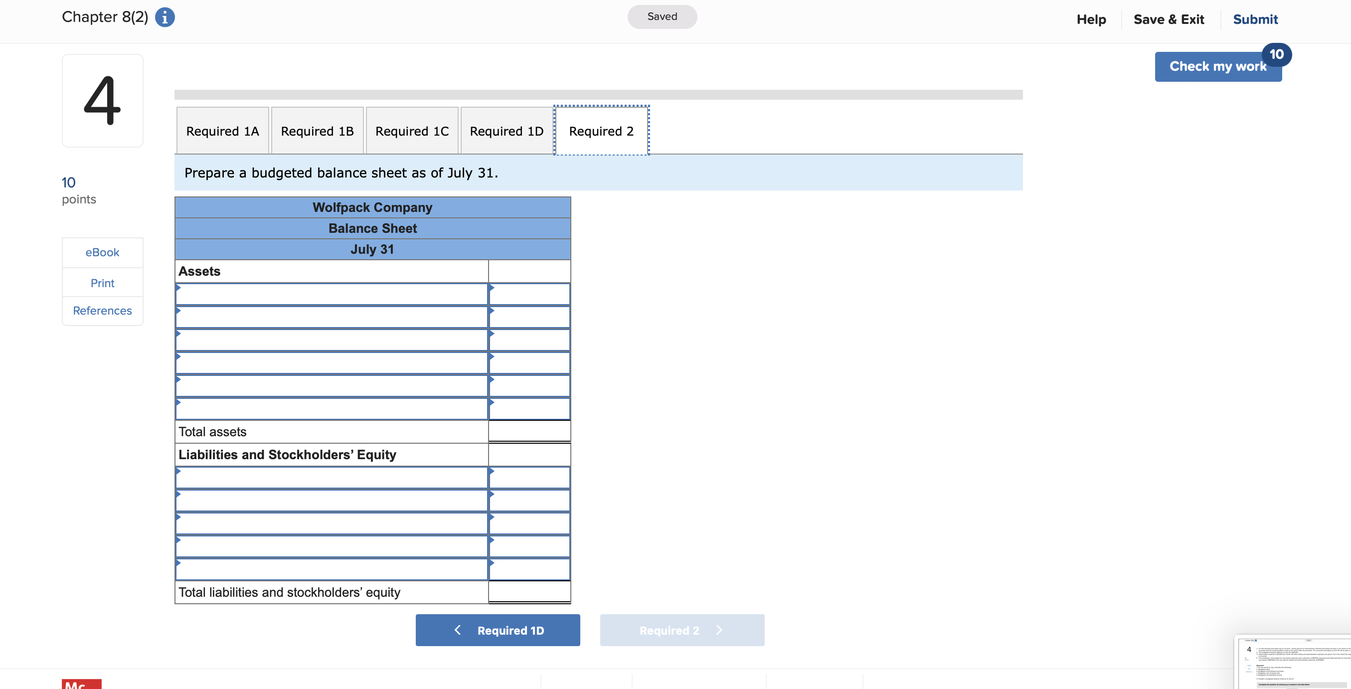Select the Required 1B tab
The height and width of the screenshot is (689, 1351).
(x=317, y=131)
